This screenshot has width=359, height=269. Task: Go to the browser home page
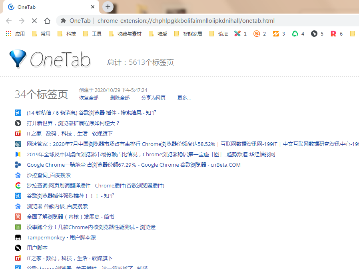(x=47, y=21)
